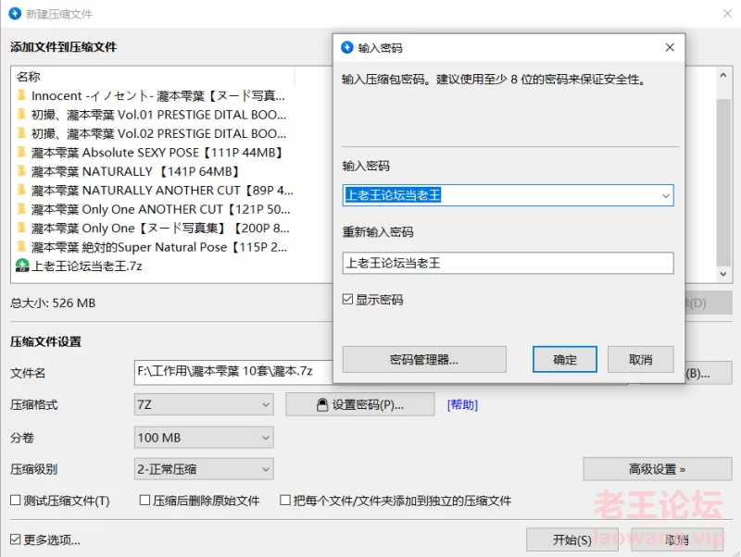Click the 开始(S) button
Viewport: 741px width, 557px height.
pos(572,539)
